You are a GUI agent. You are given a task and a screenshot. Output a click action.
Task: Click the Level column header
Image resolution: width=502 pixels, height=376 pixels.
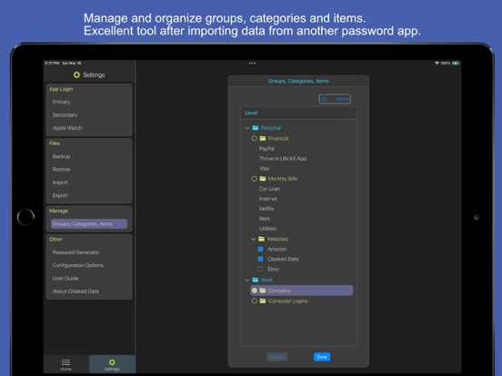(x=251, y=113)
